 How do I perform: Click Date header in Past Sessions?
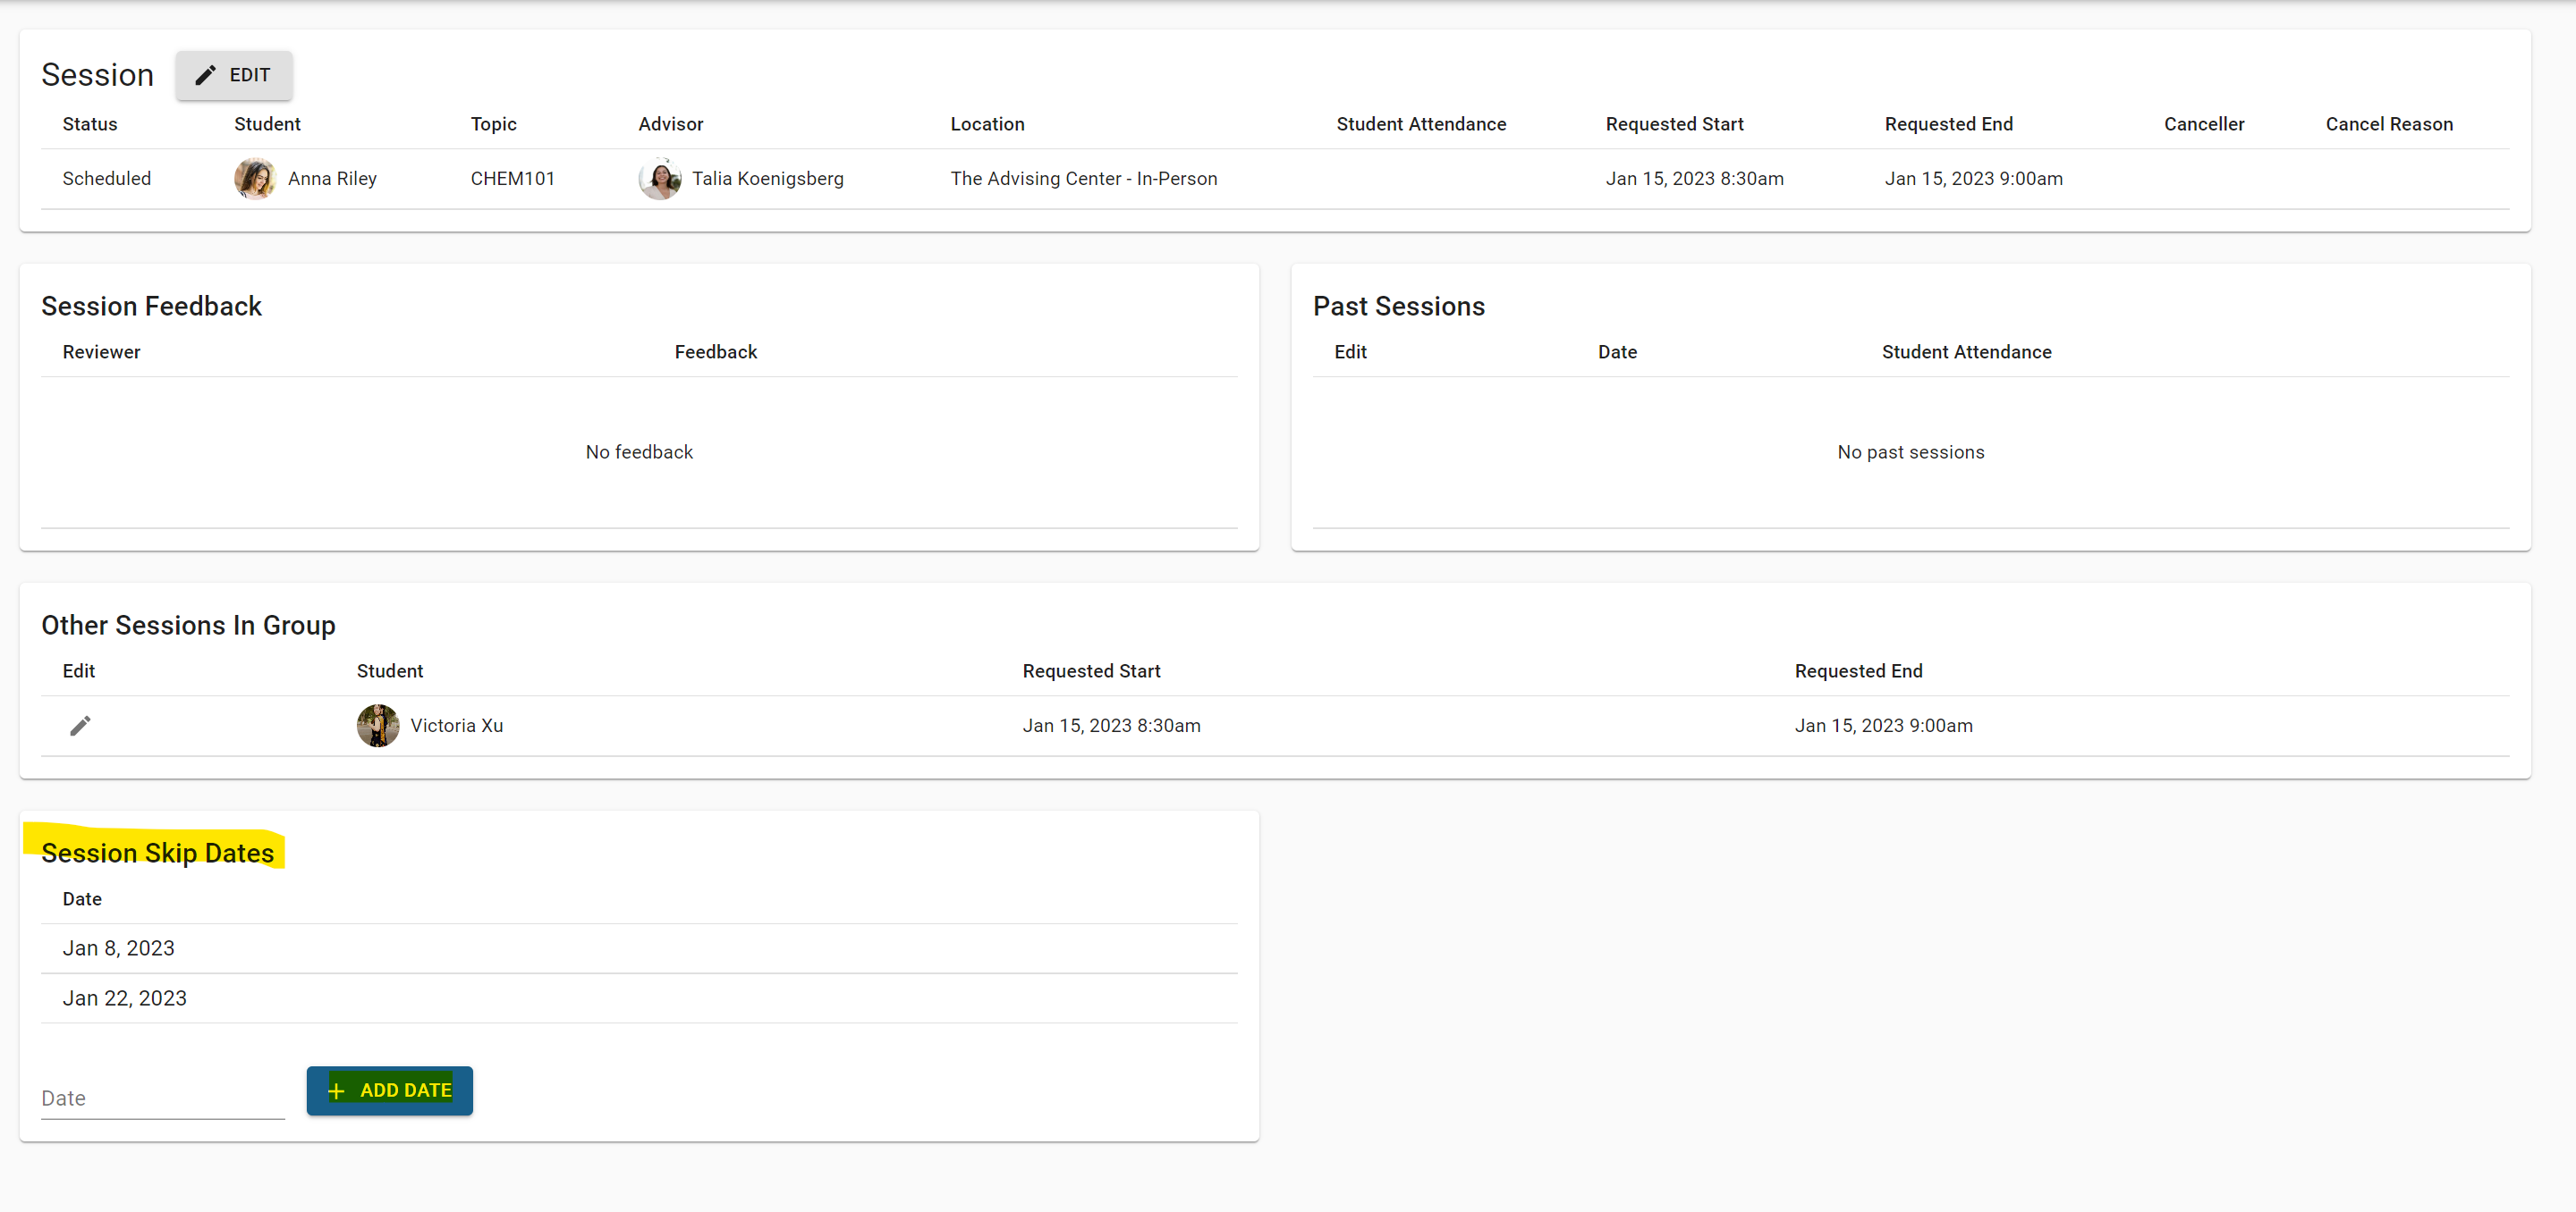[x=1617, y=351]
